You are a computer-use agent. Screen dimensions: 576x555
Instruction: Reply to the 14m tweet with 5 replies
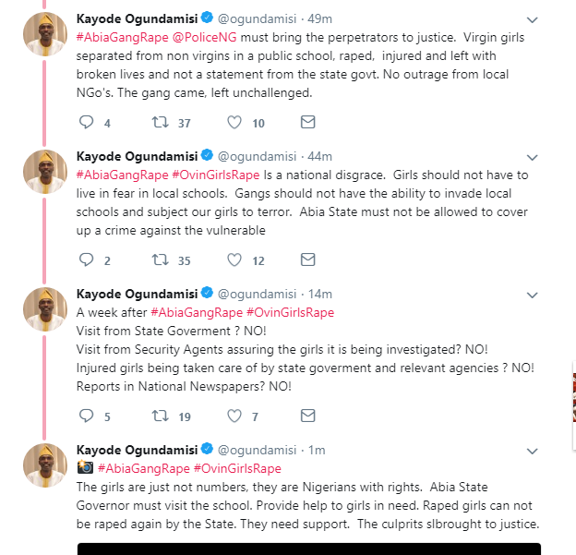coord(87,416)
